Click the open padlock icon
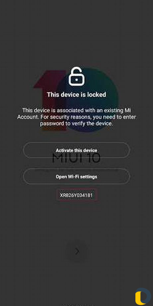The image size is (153, 306). [77, 76]
